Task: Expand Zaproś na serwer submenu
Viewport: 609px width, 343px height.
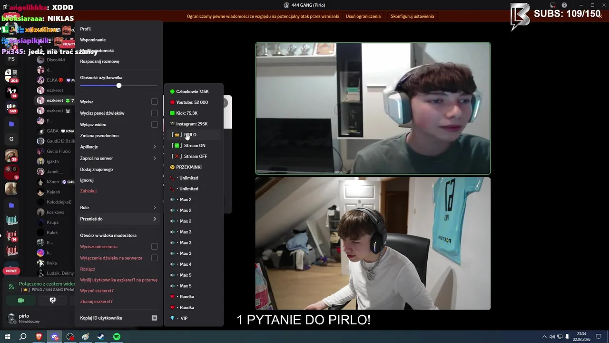Action: tap(118, 158)
